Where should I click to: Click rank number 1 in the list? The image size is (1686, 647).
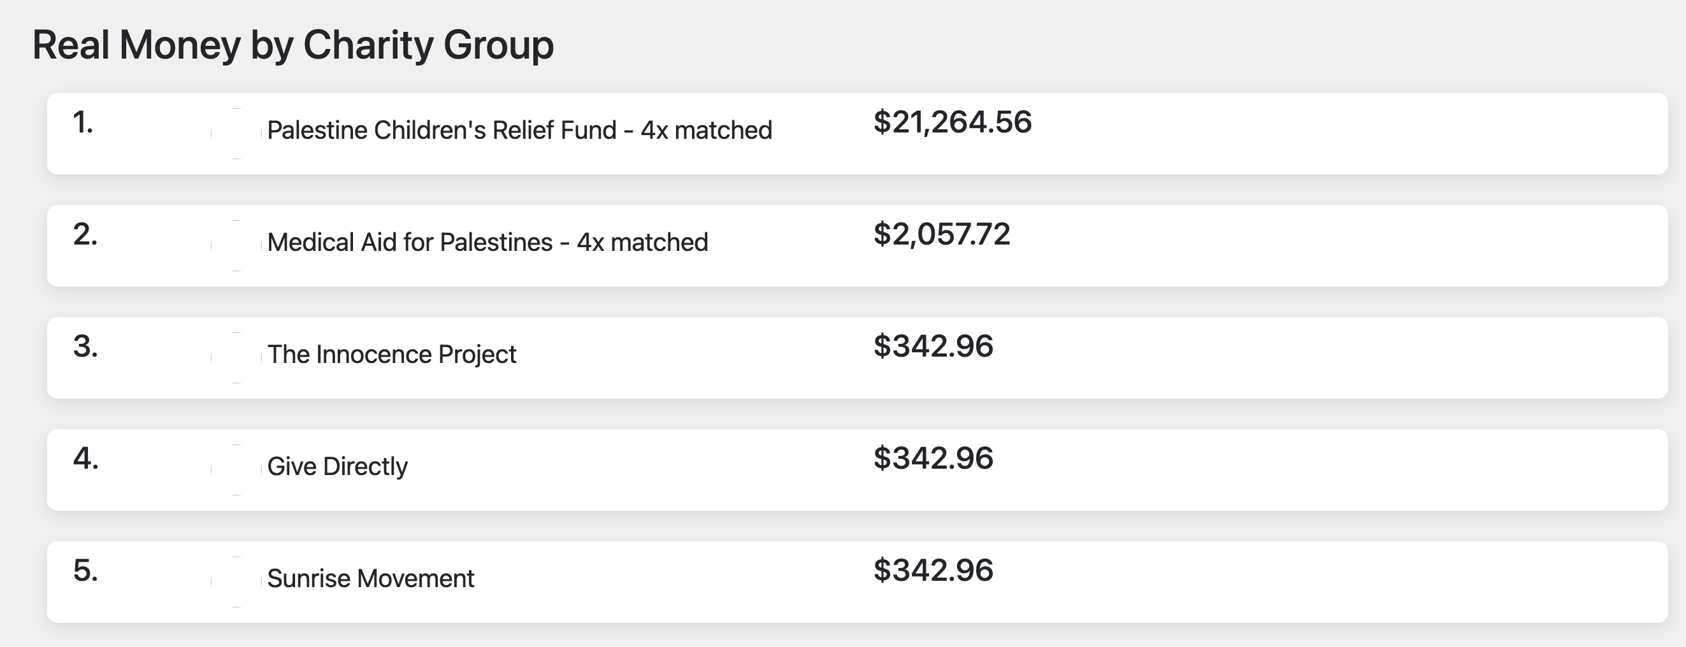[83, 122]
